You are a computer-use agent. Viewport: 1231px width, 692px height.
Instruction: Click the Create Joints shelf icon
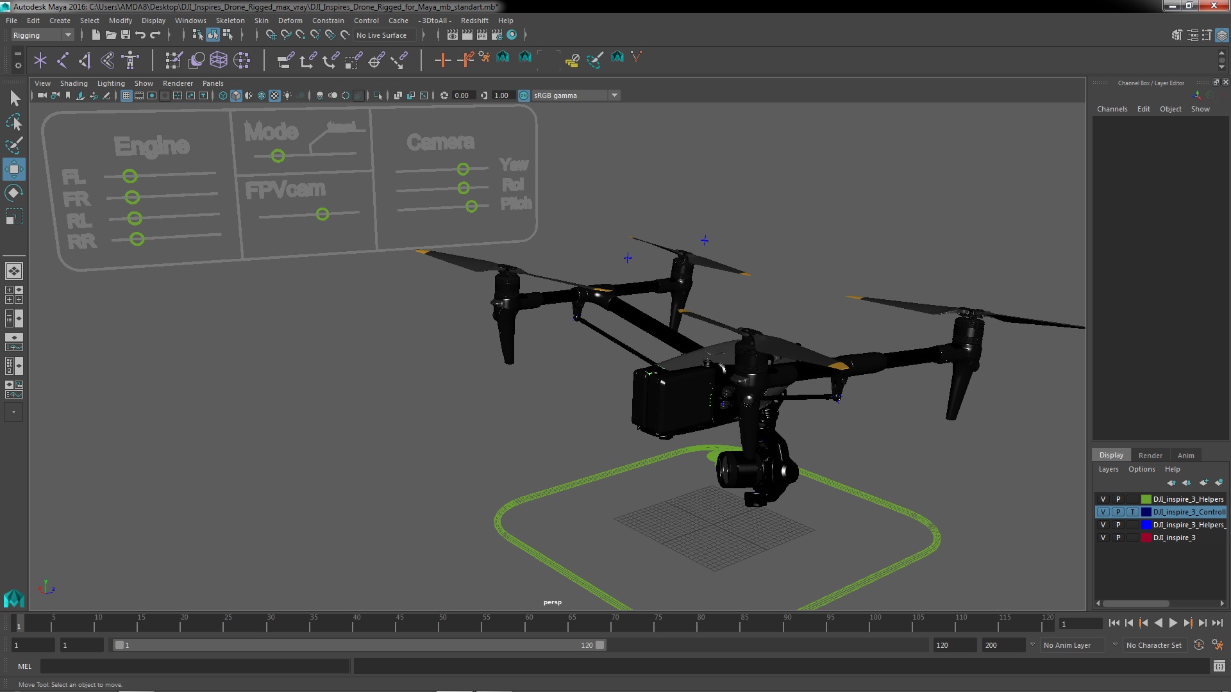tap(63, 60)
